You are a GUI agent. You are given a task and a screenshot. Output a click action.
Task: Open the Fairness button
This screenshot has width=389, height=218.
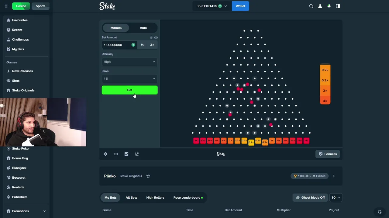328,154
